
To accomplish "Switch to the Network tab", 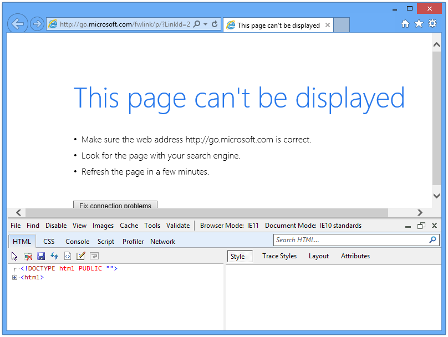I will pos(163,242).
